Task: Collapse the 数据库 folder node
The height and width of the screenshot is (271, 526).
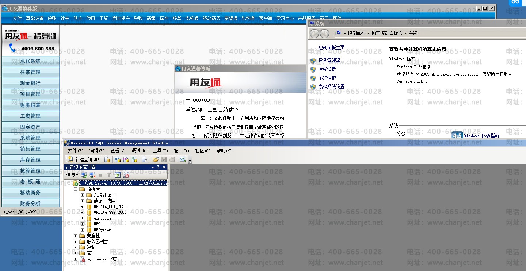Action: point(76,189)
